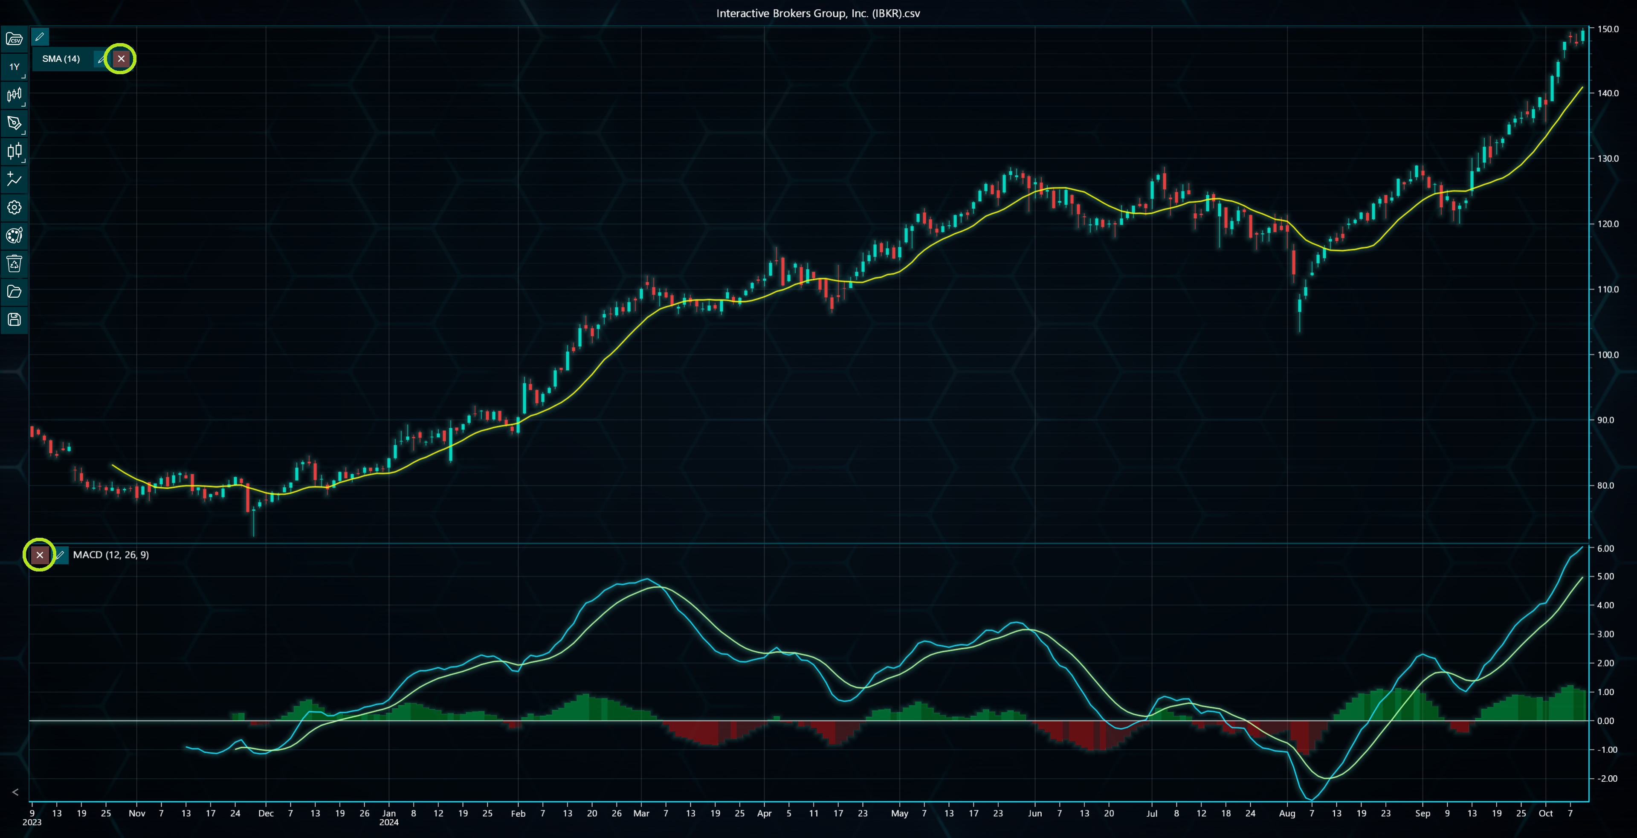Click the 0.00 MACD axis label
Screen dimensions: 1637x838
(1605, 720)
